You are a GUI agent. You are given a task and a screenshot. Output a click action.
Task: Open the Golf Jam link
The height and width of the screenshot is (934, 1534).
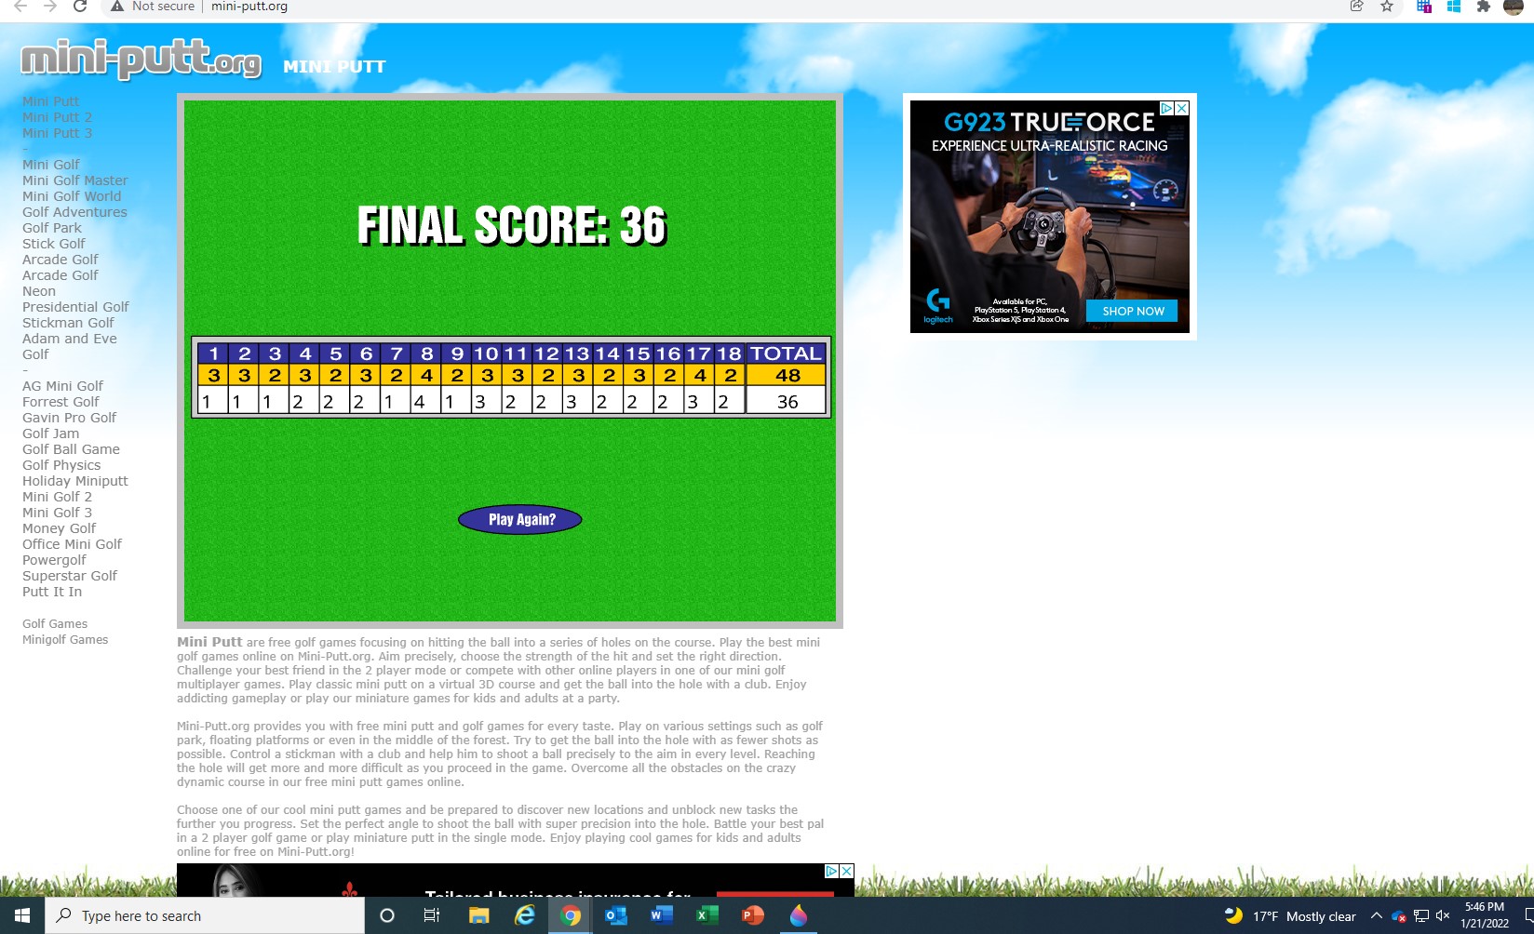(51, 434)
